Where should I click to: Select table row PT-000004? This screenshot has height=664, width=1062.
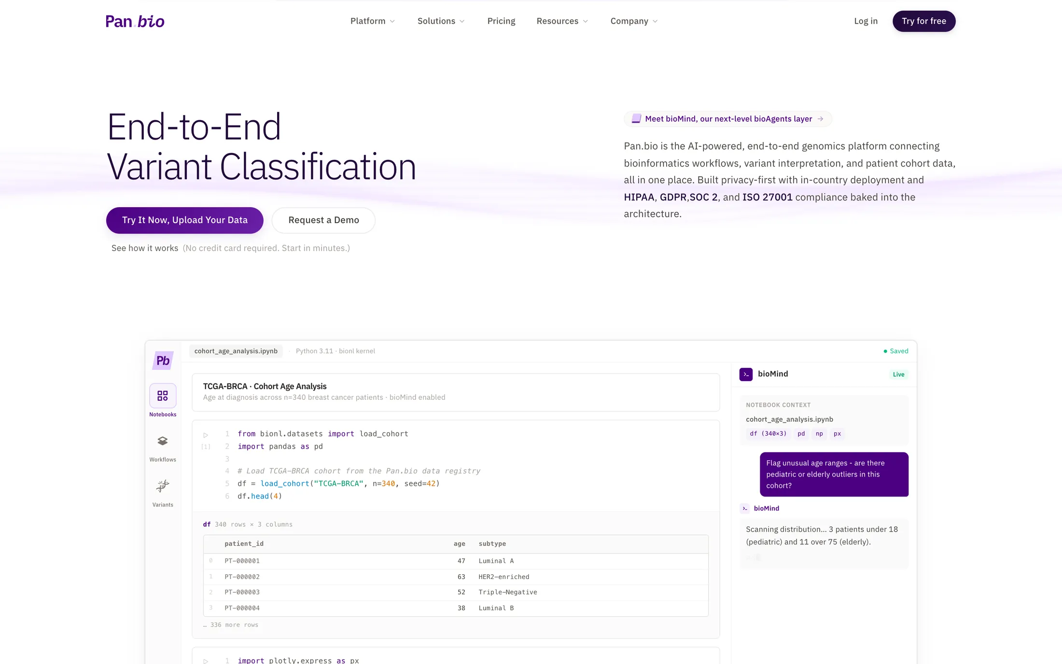coord(456,608)
